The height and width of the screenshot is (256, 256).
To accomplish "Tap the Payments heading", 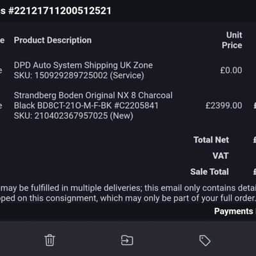I will pos(234,211).
